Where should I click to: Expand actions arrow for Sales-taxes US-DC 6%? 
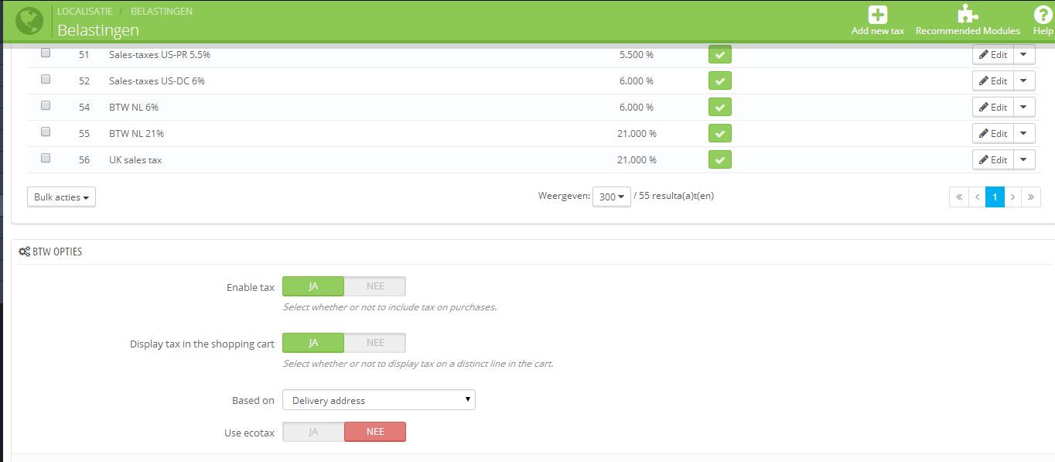coord(1024,81)
